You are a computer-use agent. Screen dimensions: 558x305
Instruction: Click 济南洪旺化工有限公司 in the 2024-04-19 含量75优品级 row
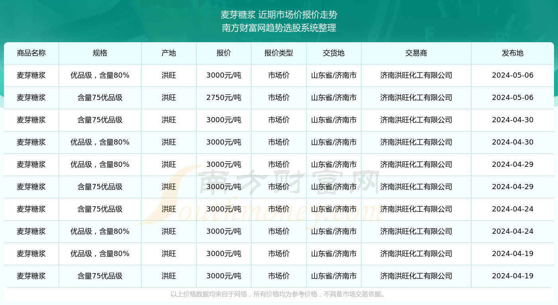(x=416, y=276)
